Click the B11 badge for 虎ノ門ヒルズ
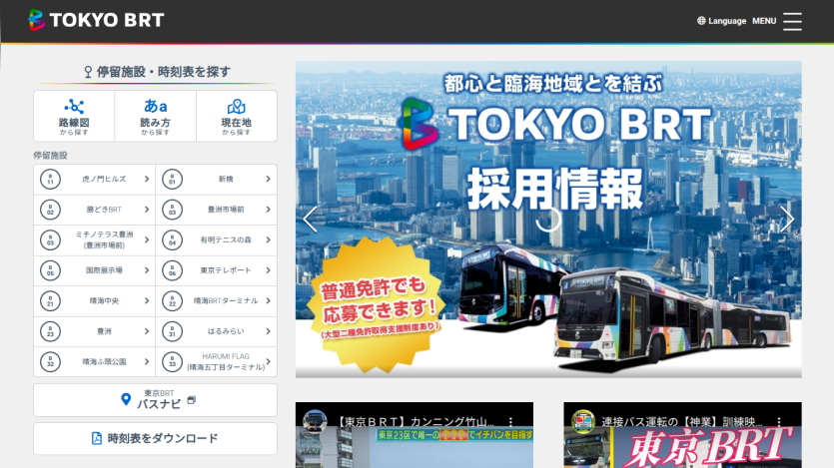This screenshot has width=834, height=468. [x=50, y=179]
